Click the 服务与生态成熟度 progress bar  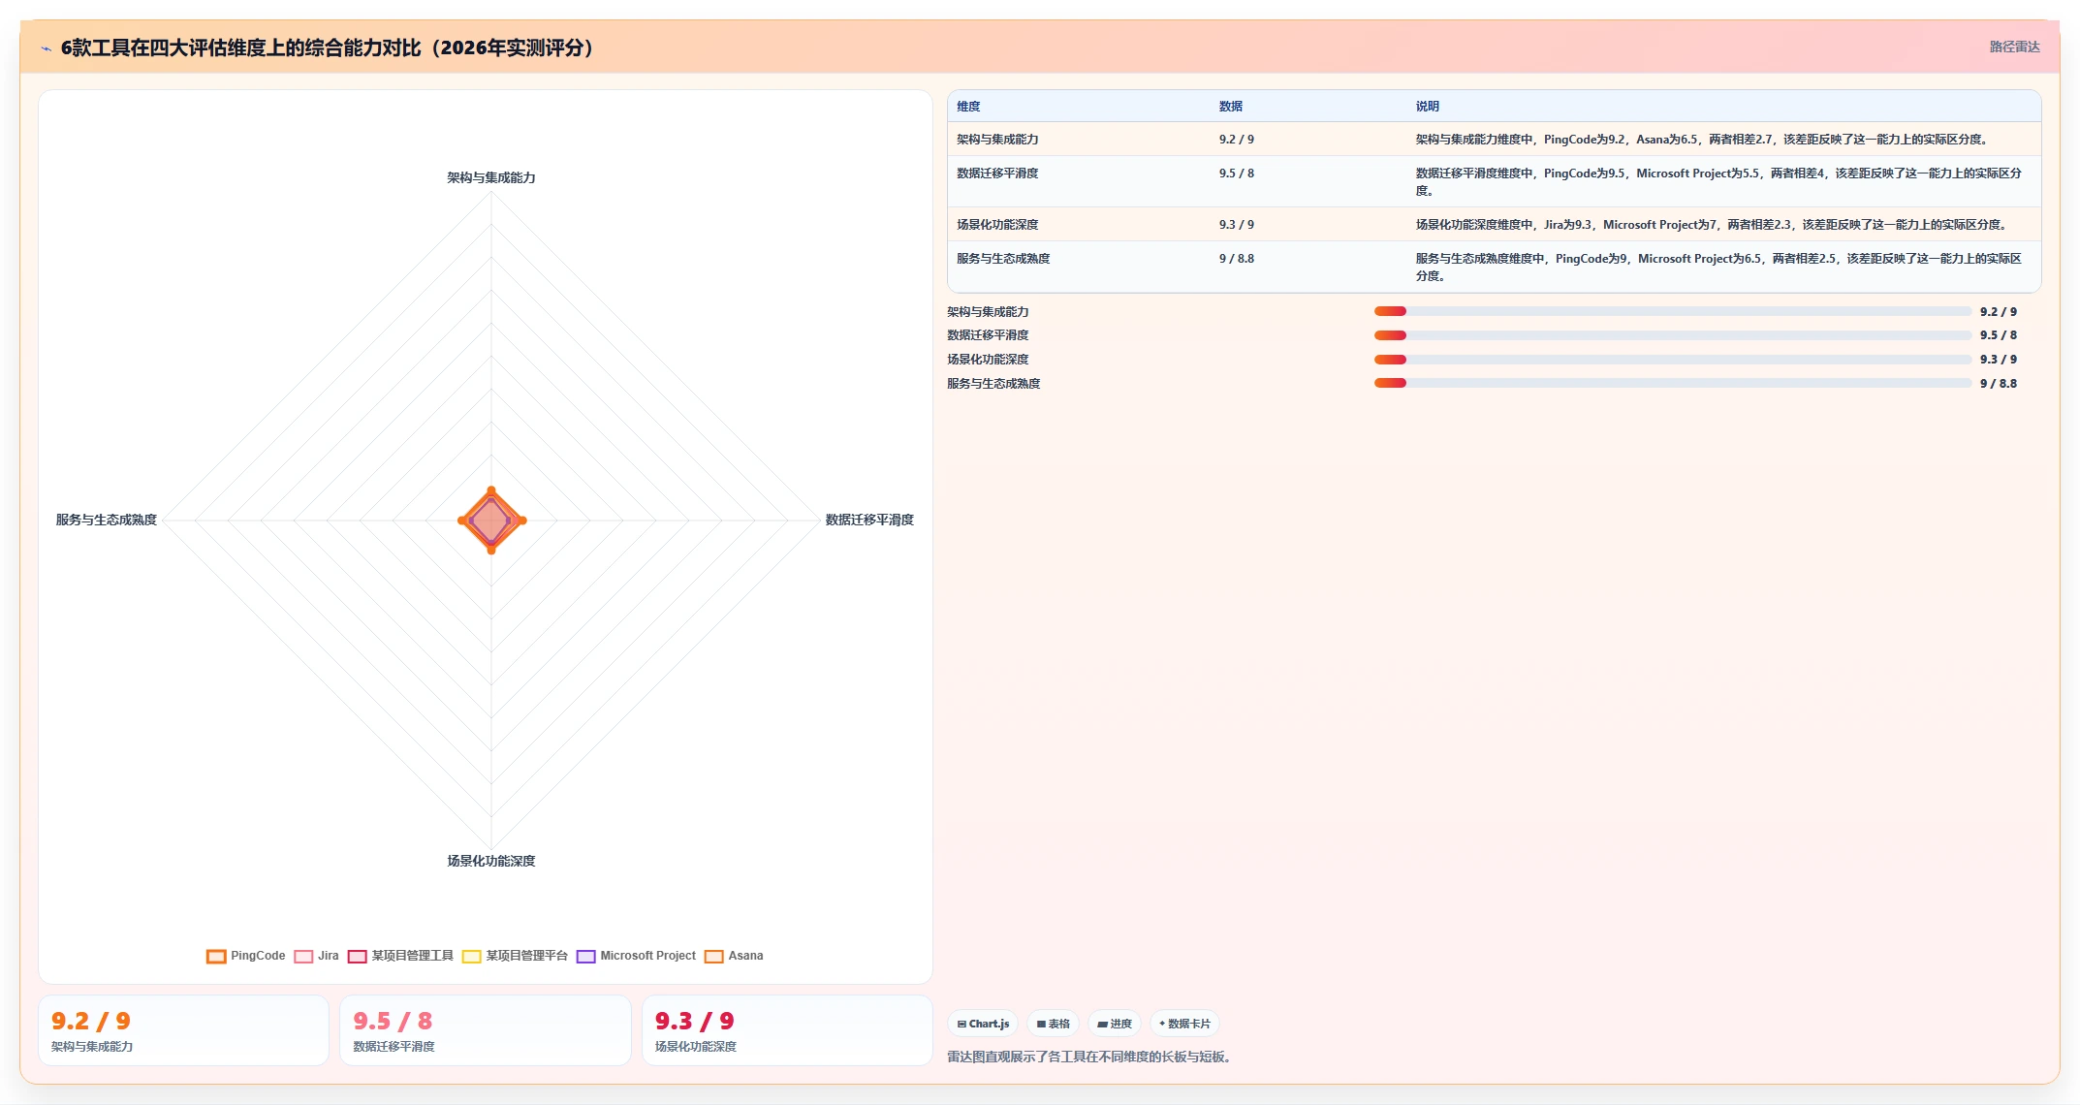(1672, 383)
